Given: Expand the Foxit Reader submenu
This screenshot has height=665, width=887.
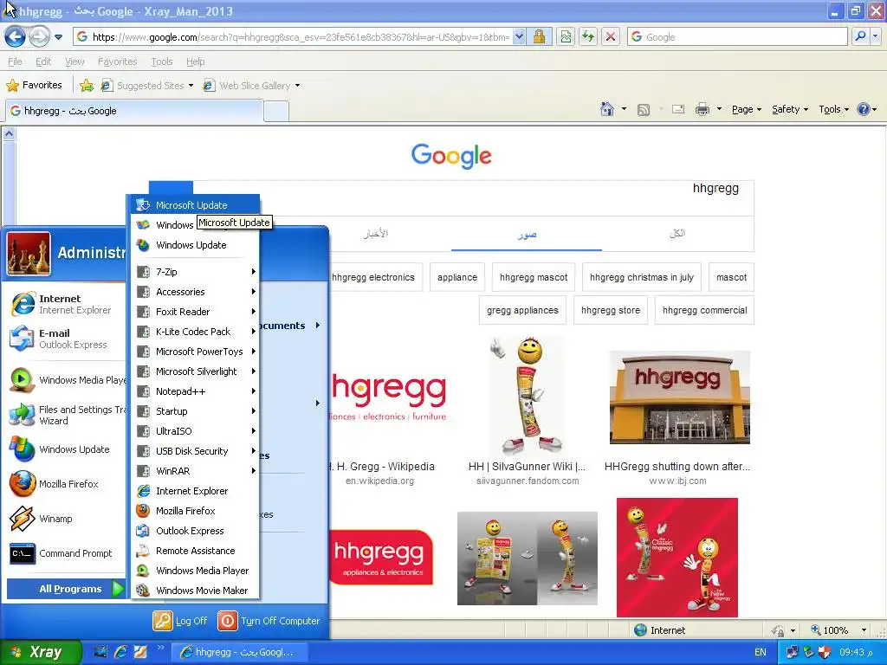Looking at the screenshot, I should pyautogui.click(x=195, y=312).
